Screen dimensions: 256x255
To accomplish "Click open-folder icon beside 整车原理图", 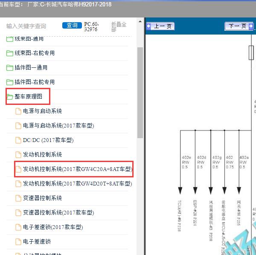I will coord(10,97).
